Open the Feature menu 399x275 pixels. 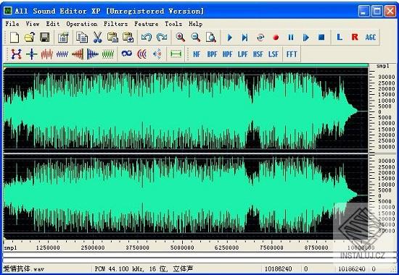(x=146, y=24)
